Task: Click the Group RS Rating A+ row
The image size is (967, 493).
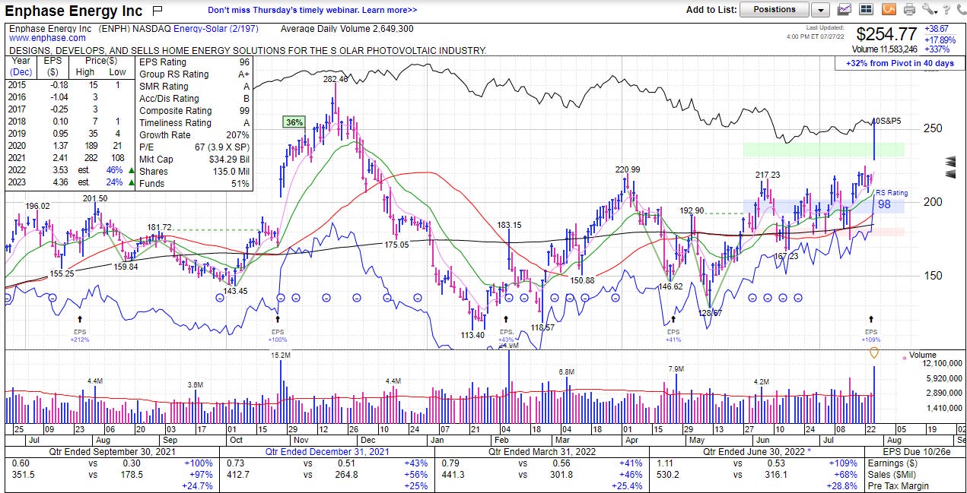Action: point(194,74)
